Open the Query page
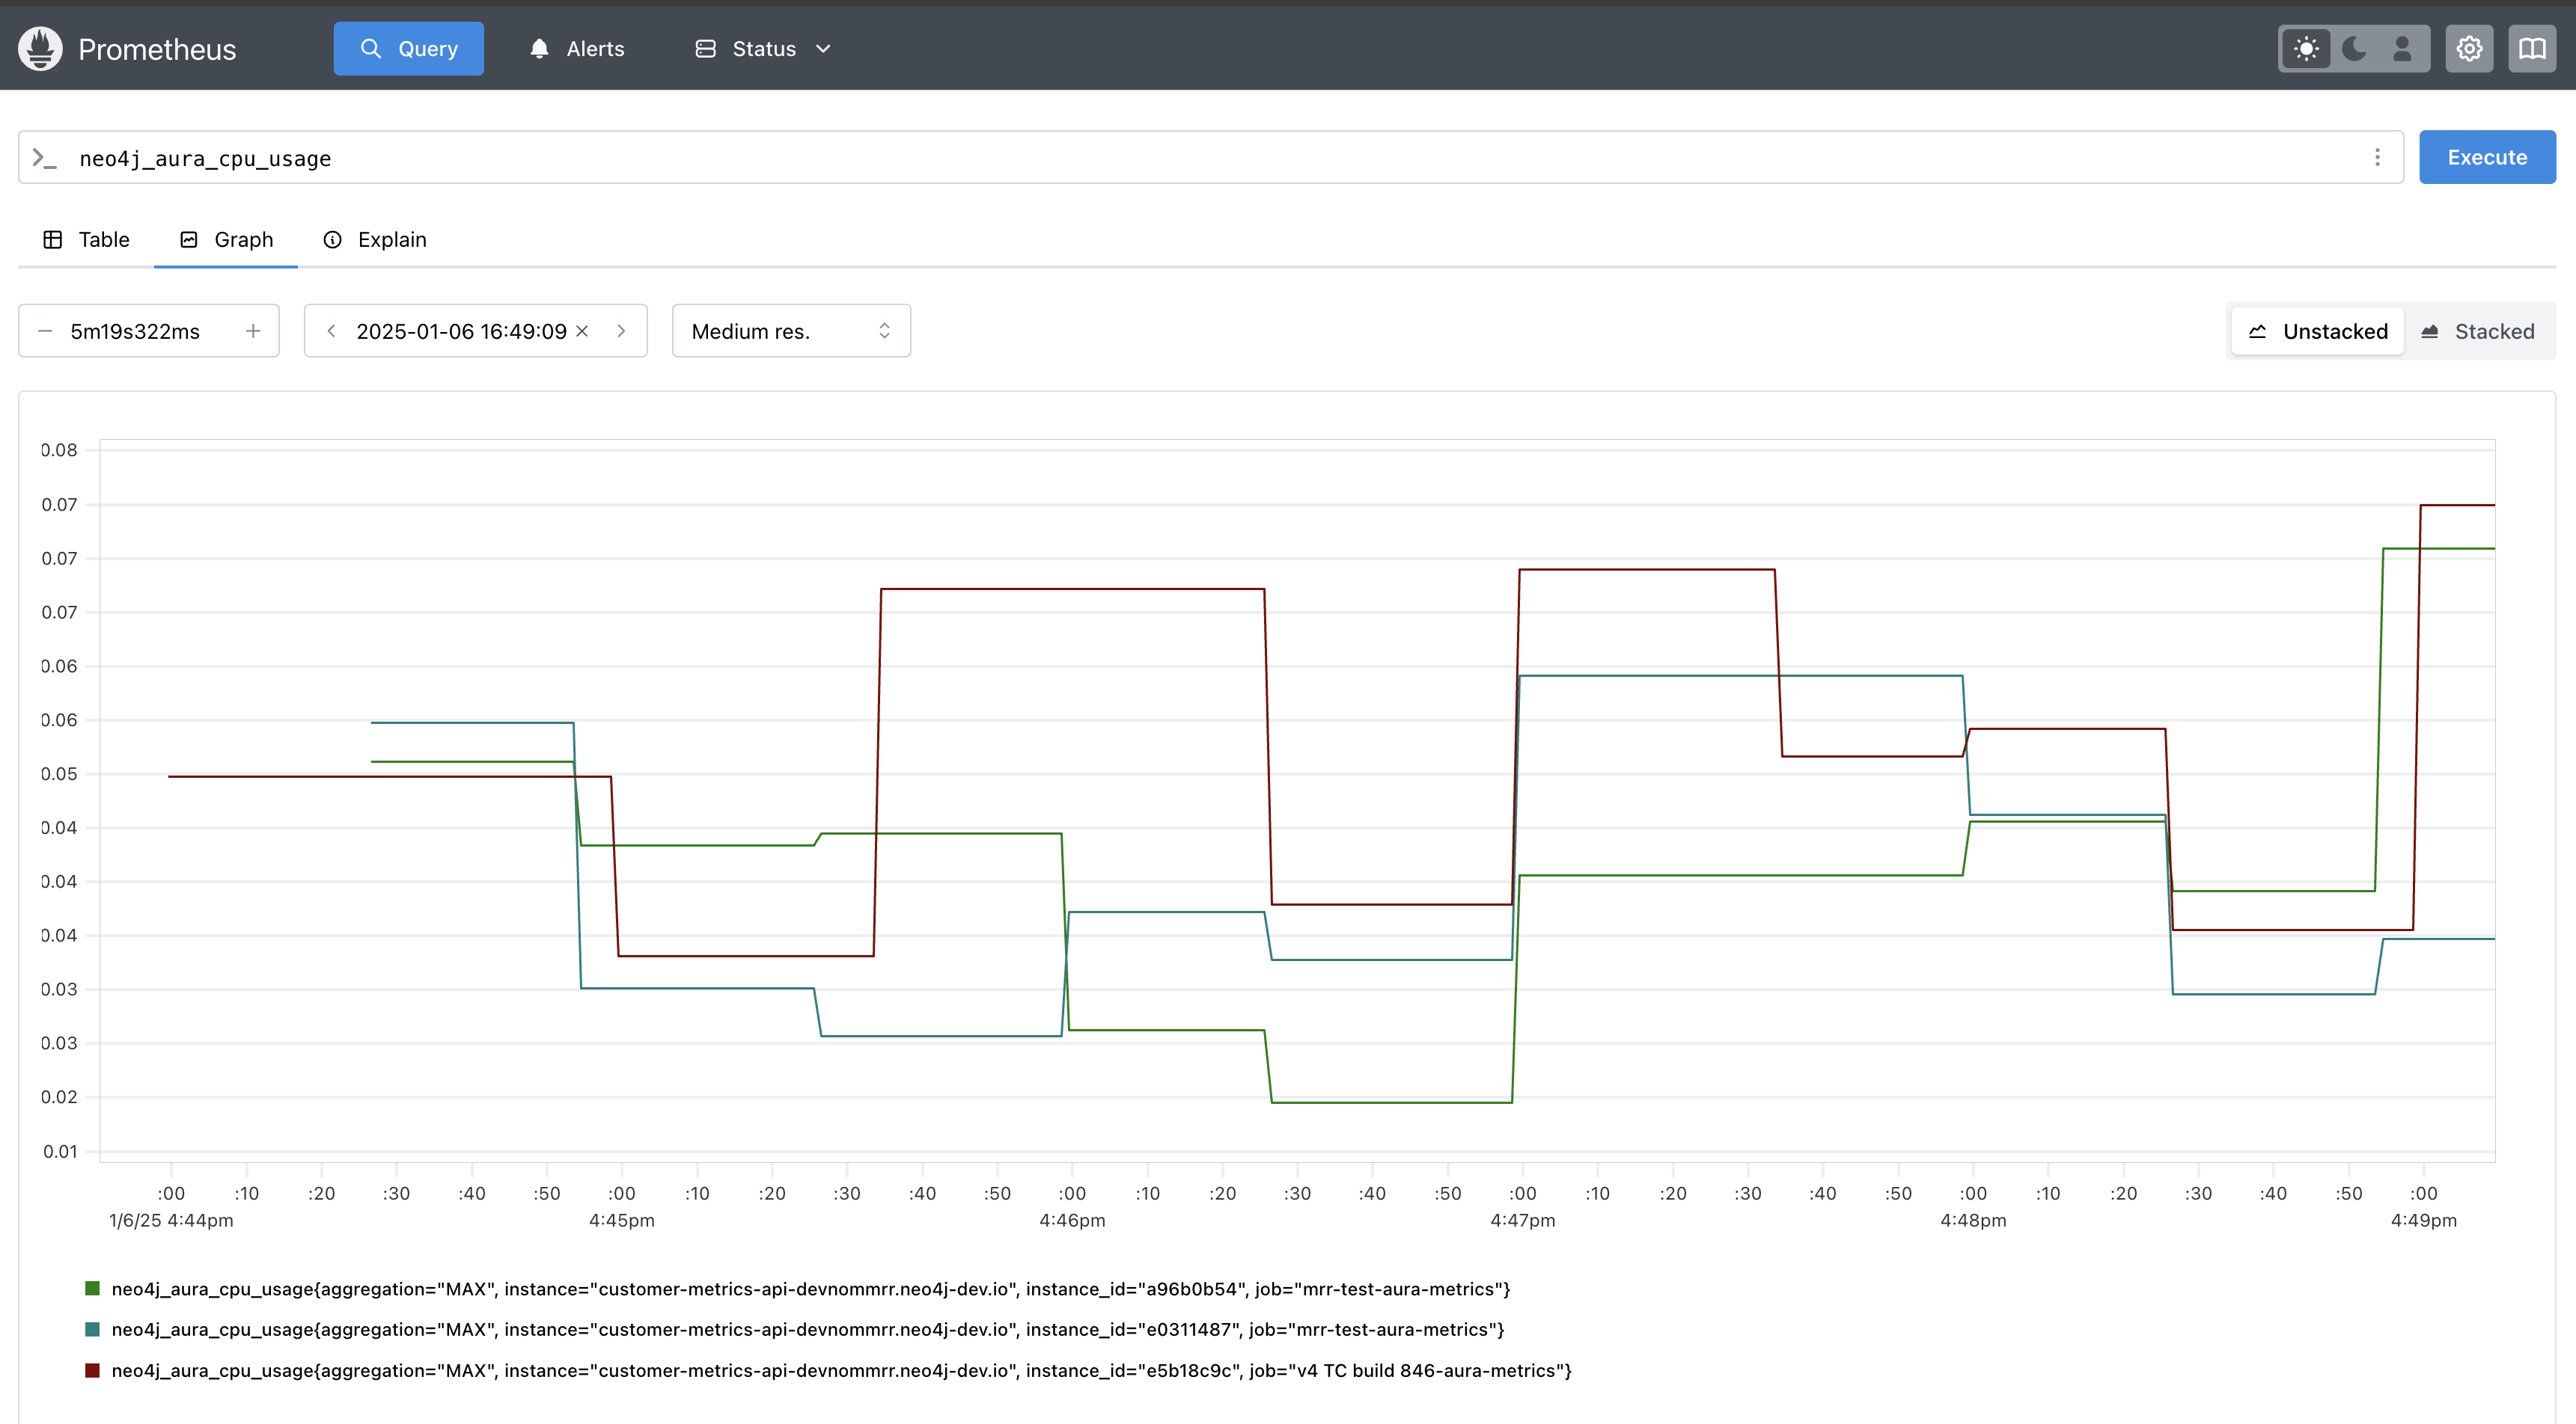Image resolution: width=2576 pixels, height=1424 pixels. click(408, 49)
